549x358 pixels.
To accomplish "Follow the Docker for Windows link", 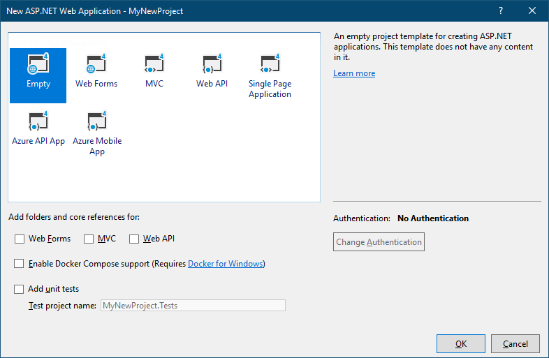I will 225,264.
